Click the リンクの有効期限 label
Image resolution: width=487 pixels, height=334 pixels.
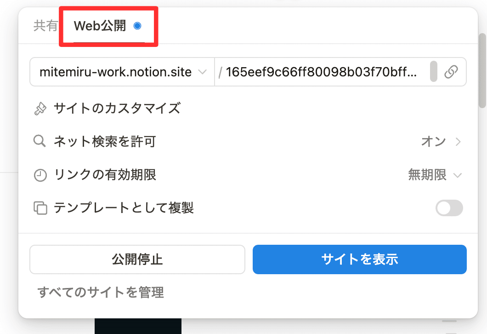(105, 174)
